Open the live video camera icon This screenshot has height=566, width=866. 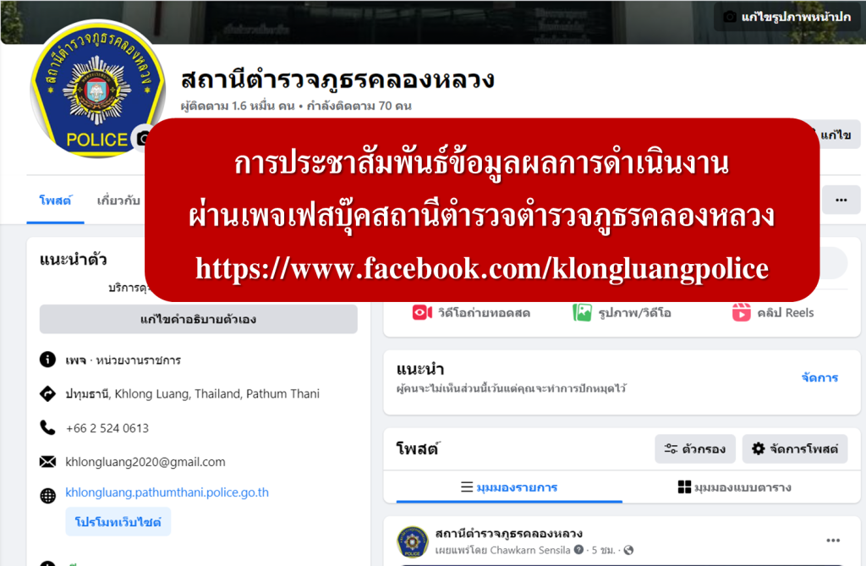pyautogui.click(x=423, y=313)
